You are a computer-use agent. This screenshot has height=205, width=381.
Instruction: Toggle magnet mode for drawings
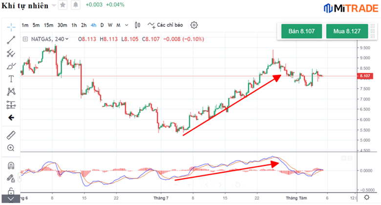pos(11,166)
